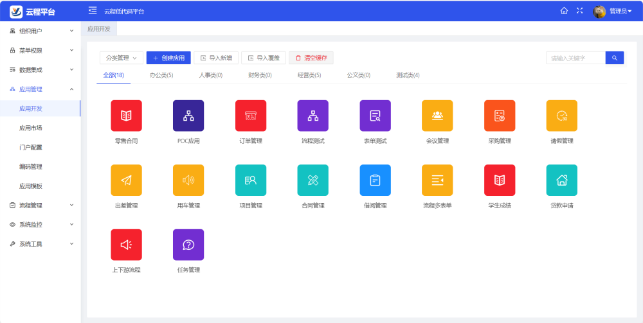The image size is (643, 323).
Task: Click the 云程低代码平台 header title
Action: click(x=124, y=12)
